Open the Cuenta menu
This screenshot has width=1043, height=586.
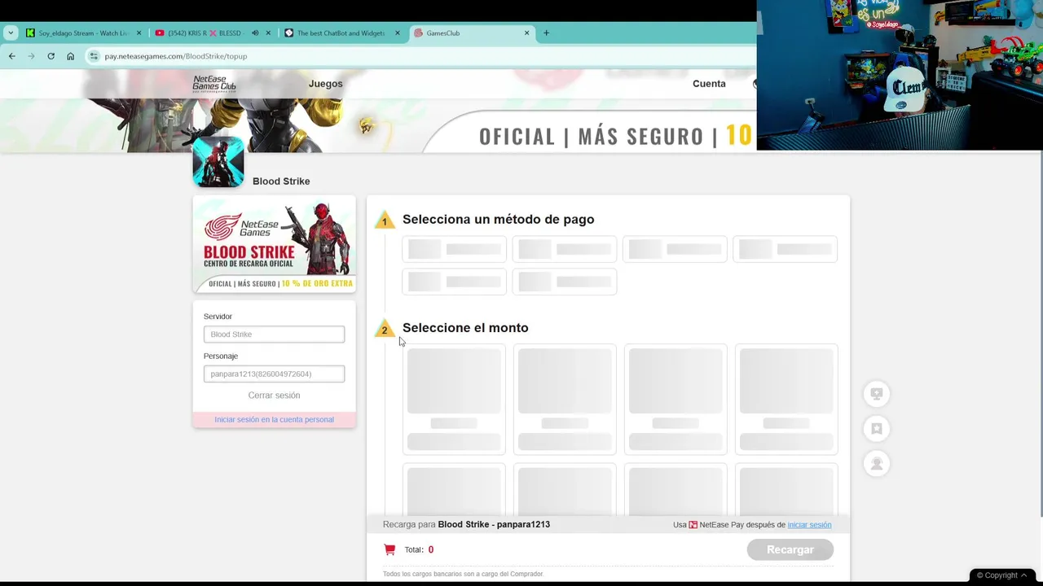click(709, 84)
